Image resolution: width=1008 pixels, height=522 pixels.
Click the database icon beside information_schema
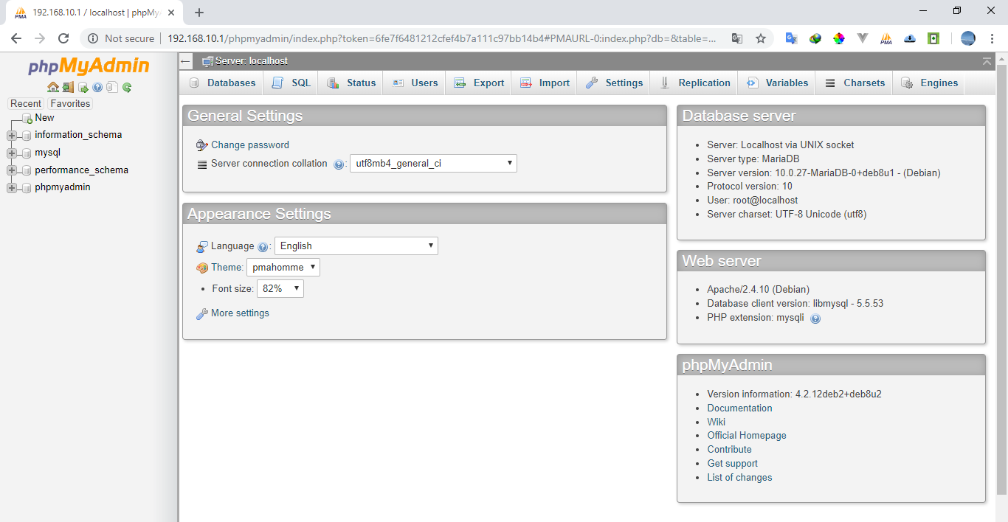click(x=27, y=135)
